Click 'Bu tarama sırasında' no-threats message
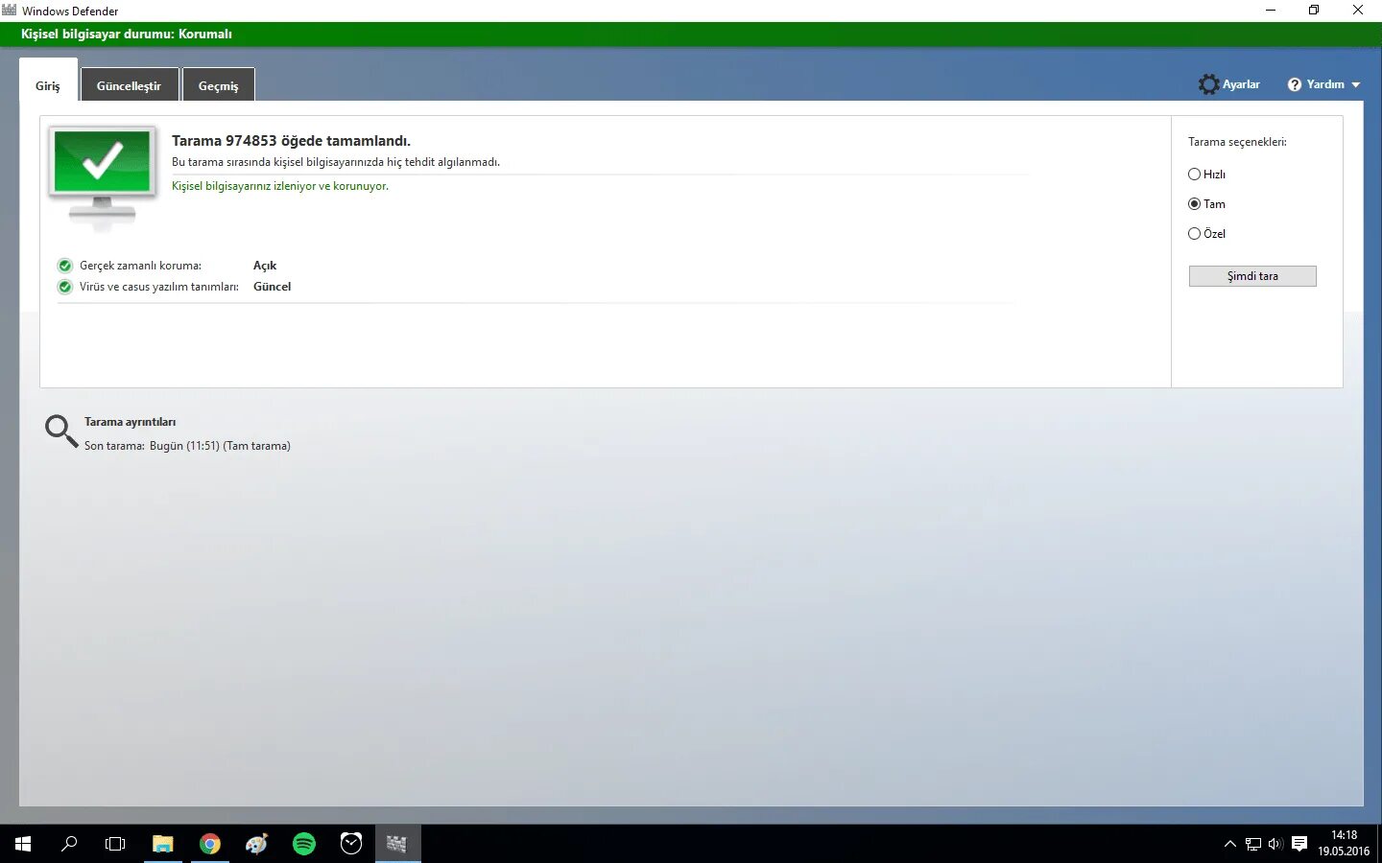This screenshot has width=1382, height=863. click(x=336, y=162)
